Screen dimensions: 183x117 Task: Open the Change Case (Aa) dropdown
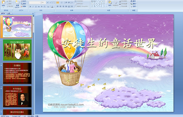49,7
